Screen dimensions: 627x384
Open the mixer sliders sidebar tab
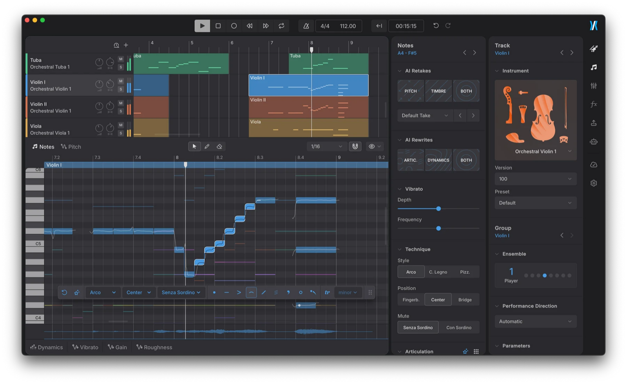click(x=594, y=86)
